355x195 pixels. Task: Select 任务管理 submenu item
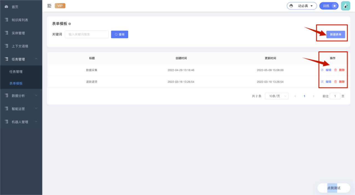16,72
